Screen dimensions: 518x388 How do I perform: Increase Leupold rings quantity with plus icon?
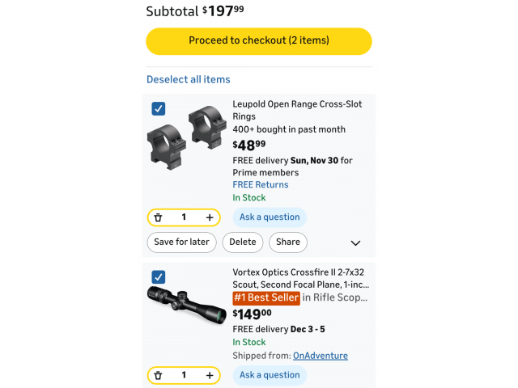tap(210, 217)
